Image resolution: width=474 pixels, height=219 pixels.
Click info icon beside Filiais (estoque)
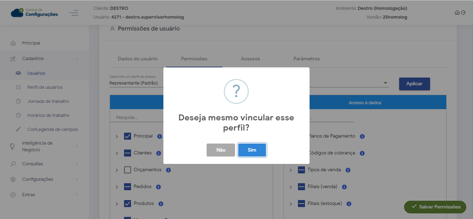pyautogui.click(x=349, y=204)
